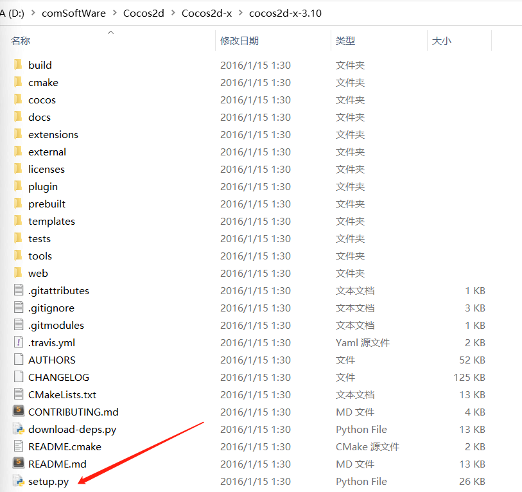Click Yaml 源文件 type for .travis.yml

363,343
